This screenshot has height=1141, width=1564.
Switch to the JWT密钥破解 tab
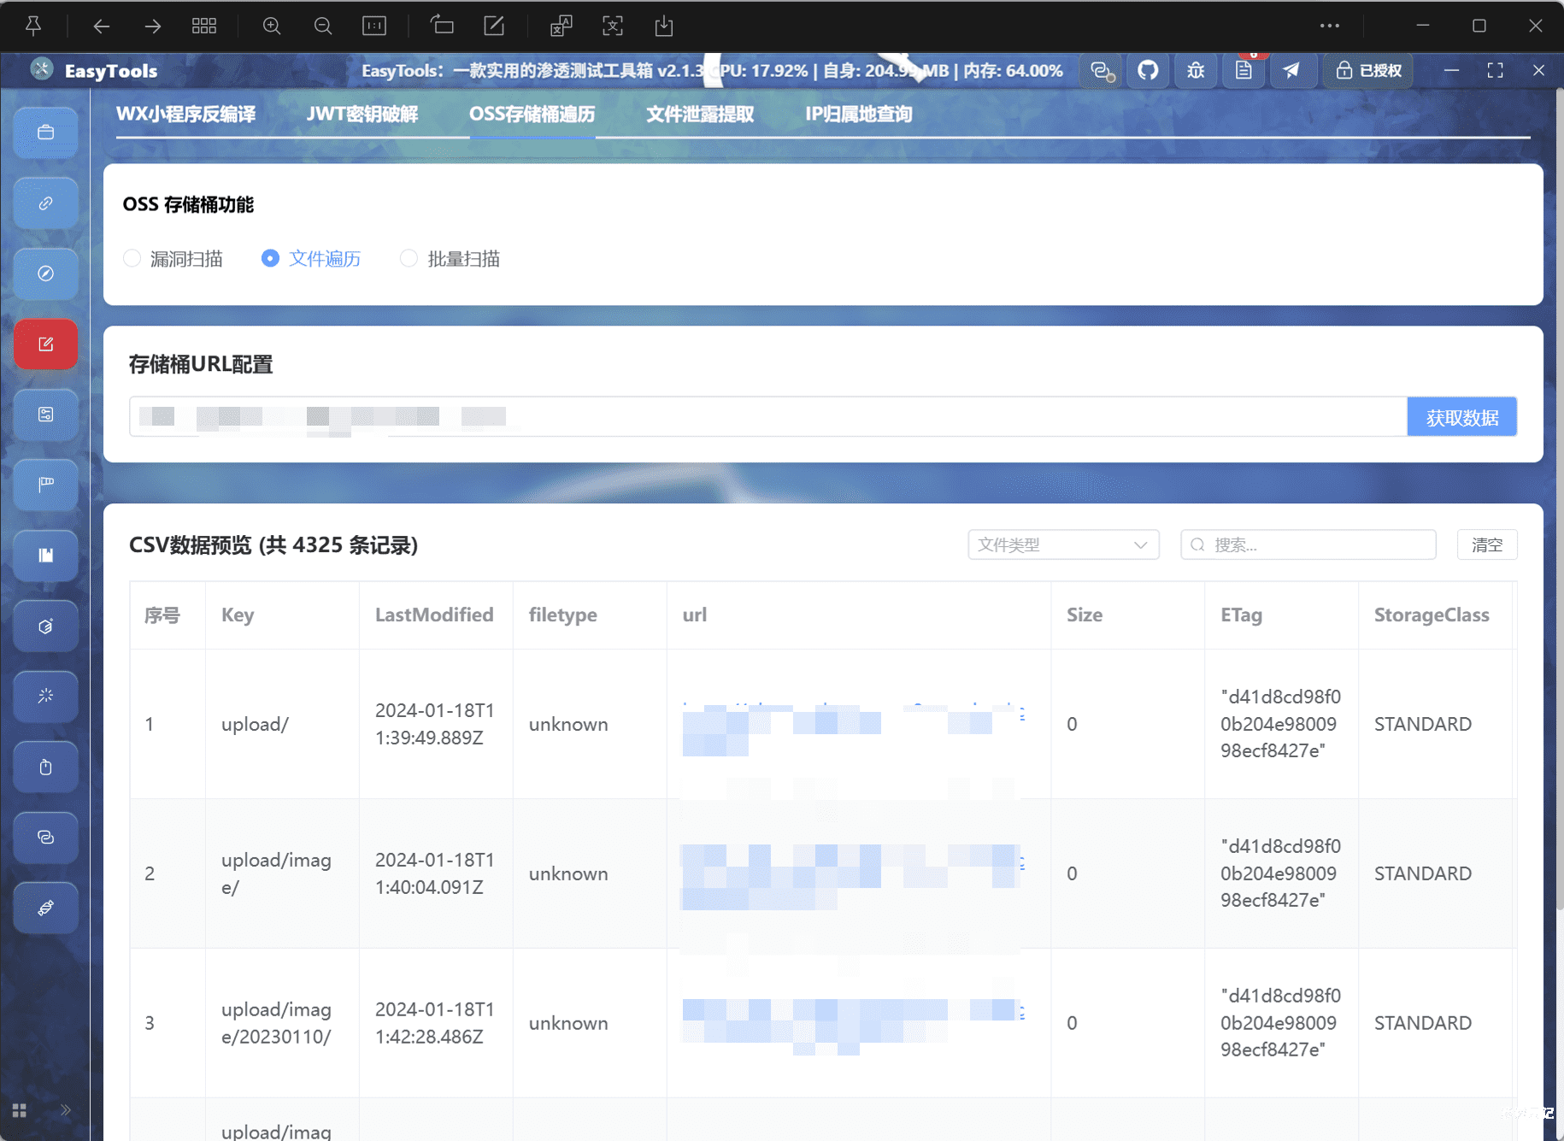tap(362, 114)
